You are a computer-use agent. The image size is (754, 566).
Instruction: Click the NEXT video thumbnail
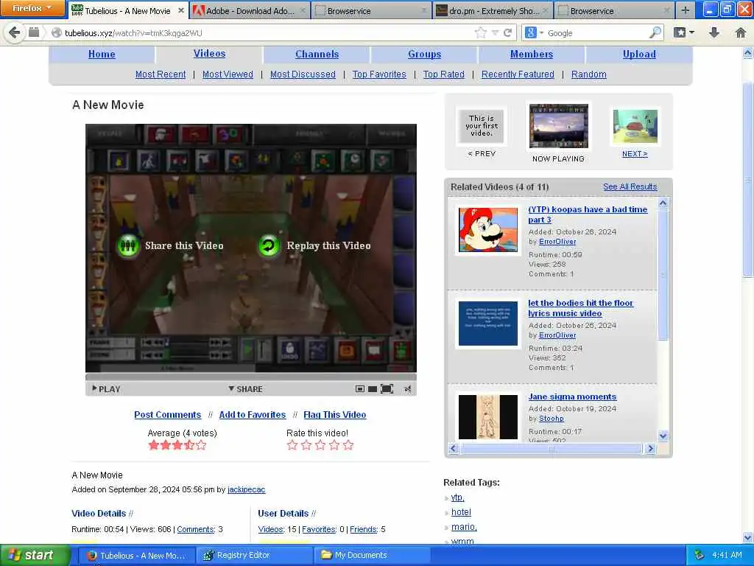point(635,127)
